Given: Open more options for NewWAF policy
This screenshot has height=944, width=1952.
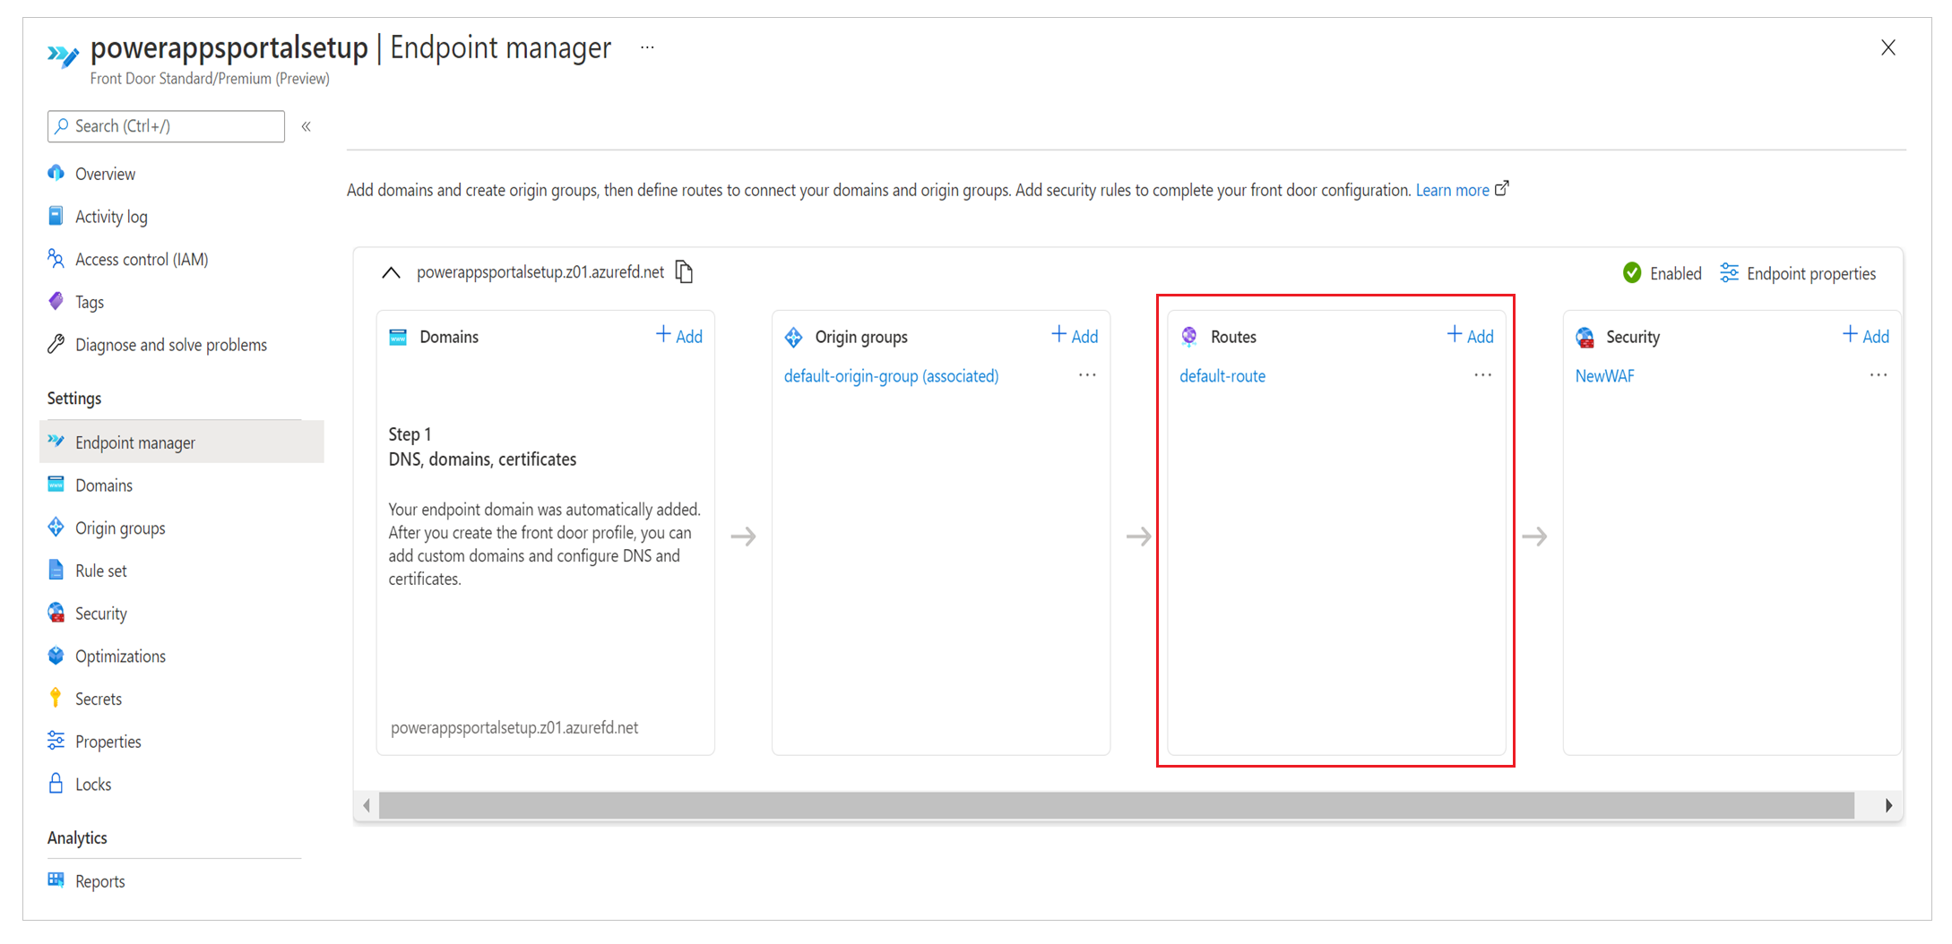Looking at the screenshot, I should coord(1878,375).
